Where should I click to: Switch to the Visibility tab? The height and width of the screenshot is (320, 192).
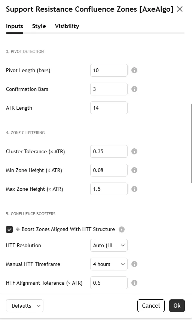67,26
